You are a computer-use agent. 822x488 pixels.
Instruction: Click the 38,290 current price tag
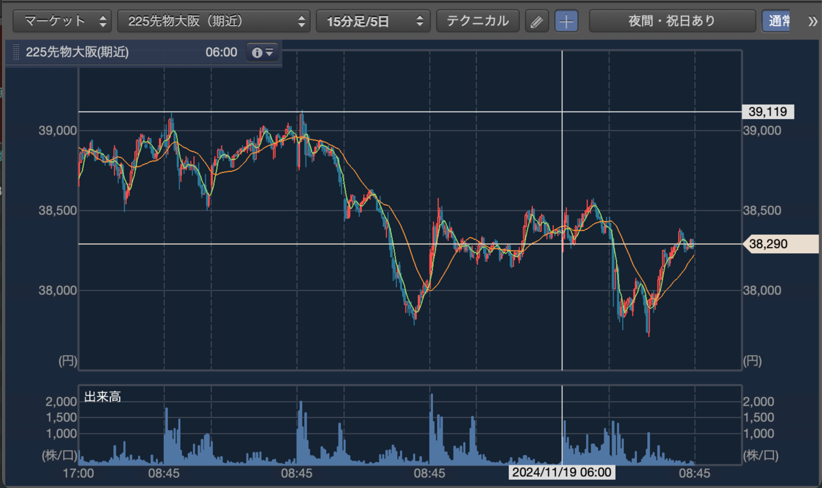click(782, 244)
